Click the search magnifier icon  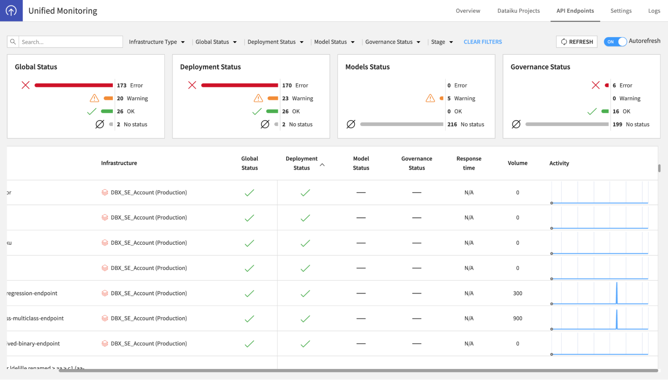tap(13, 42)
